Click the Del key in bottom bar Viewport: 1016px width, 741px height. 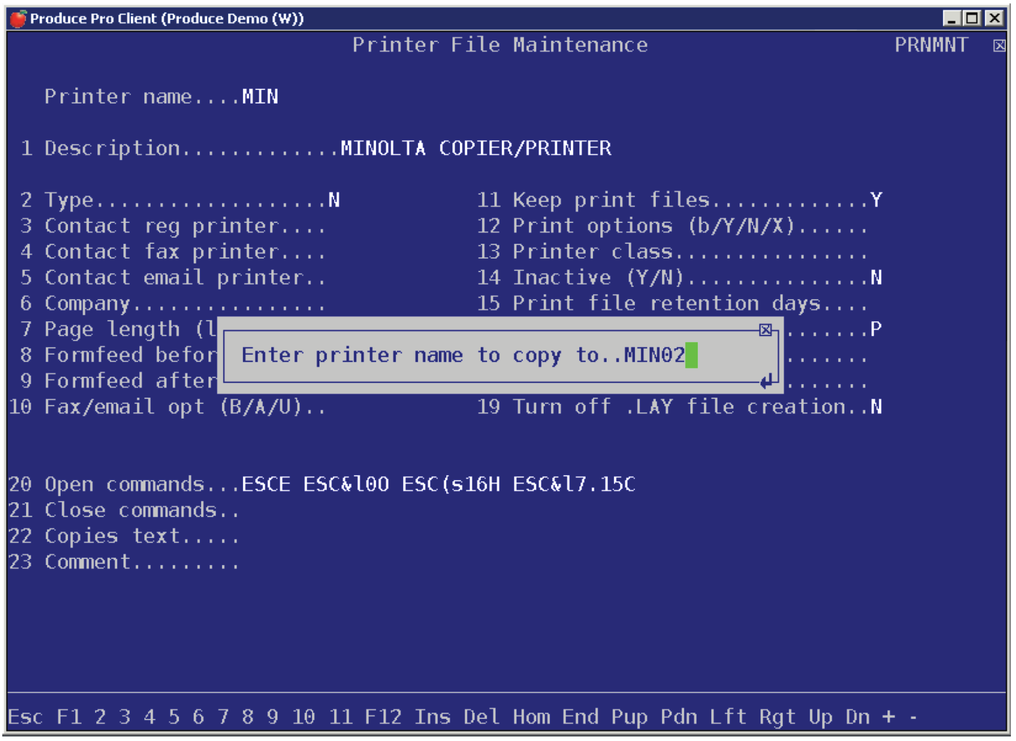(481, 717)
